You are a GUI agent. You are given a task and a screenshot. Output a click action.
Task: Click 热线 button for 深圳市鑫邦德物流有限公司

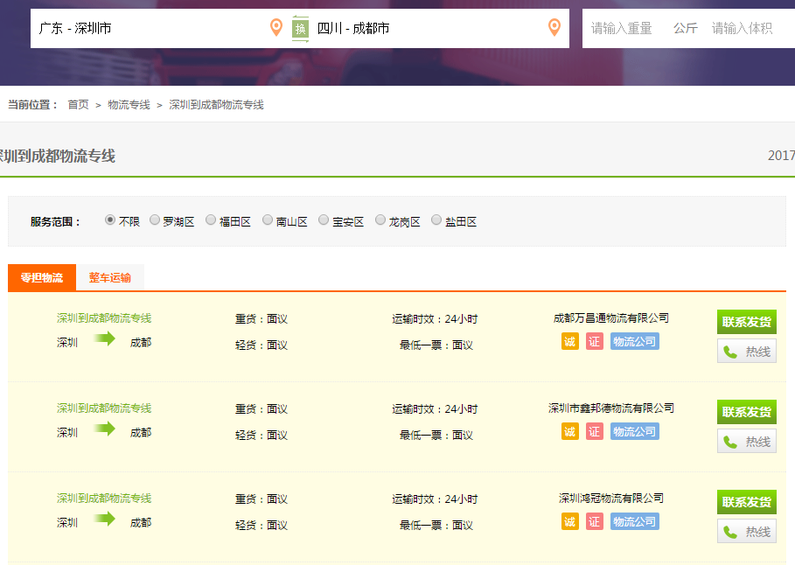pos(746,441)
